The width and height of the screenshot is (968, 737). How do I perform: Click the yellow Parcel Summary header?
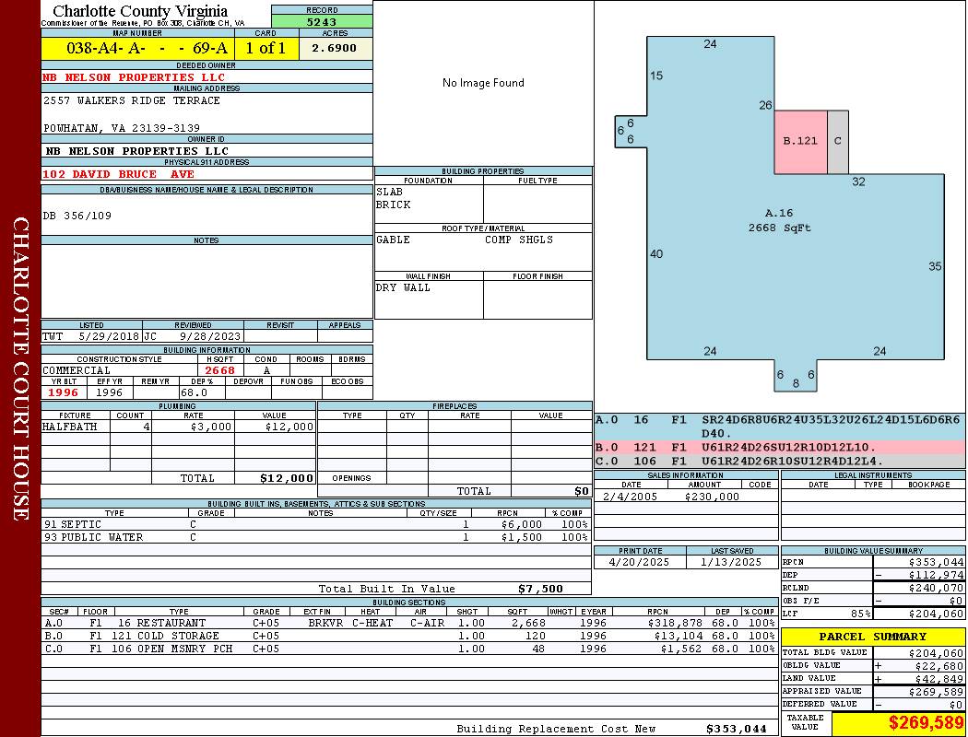[x=872, y=637]
